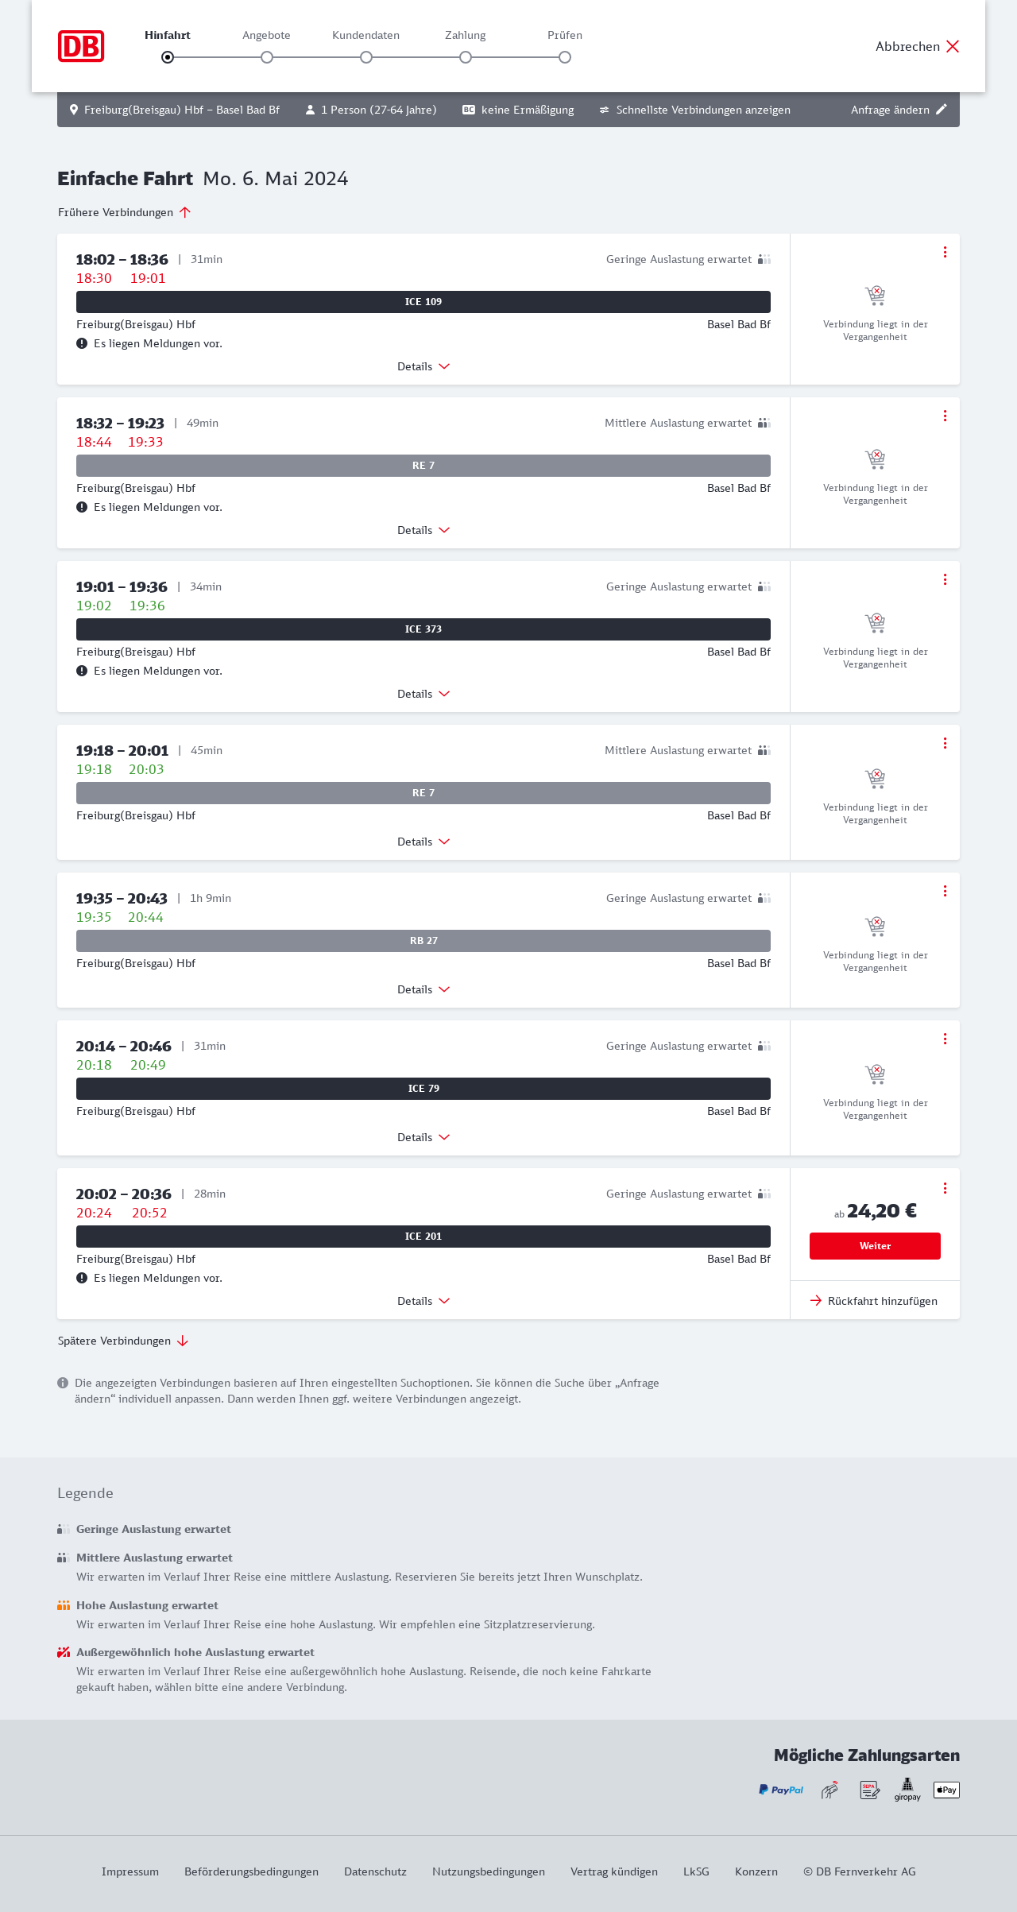Click the DB logo
Viewport: 1017px width, 1912px height.
click(81, 46)
